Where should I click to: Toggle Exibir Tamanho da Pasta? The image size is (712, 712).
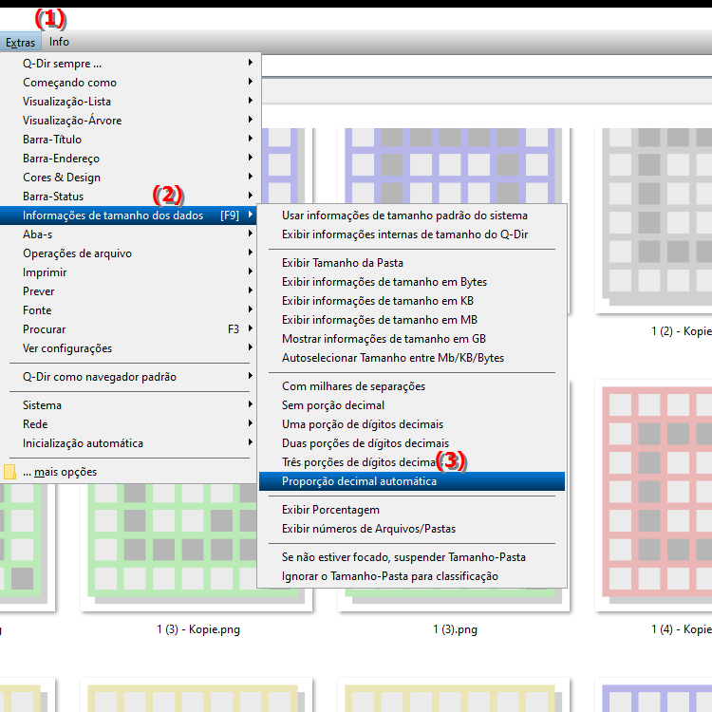point(343,263)
